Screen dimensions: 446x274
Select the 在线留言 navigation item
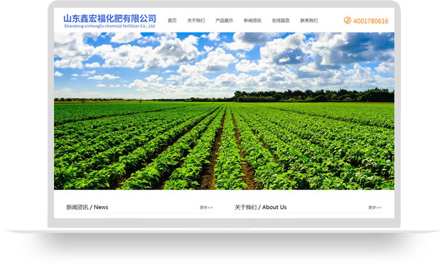pyautogui.click(x=281, y=21)
